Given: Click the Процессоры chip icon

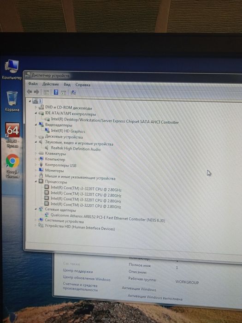Looking at the screenshot, I should click(41, 181).
